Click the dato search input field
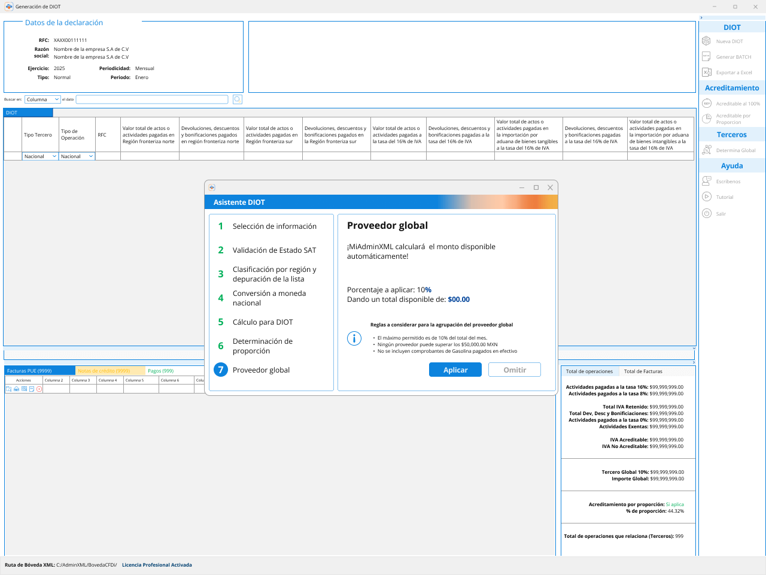The width and height of the screenshot is (766, 575). pyautogui.click(x=152, y=99)
